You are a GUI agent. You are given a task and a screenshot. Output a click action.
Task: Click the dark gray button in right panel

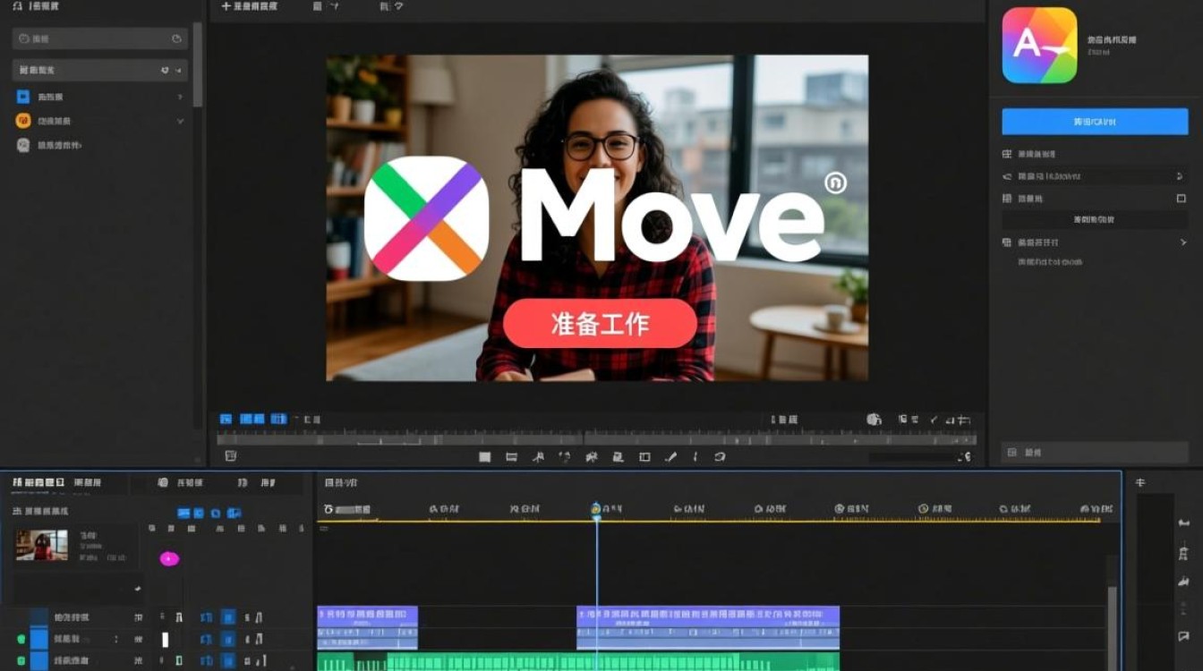coord(1095,219)
